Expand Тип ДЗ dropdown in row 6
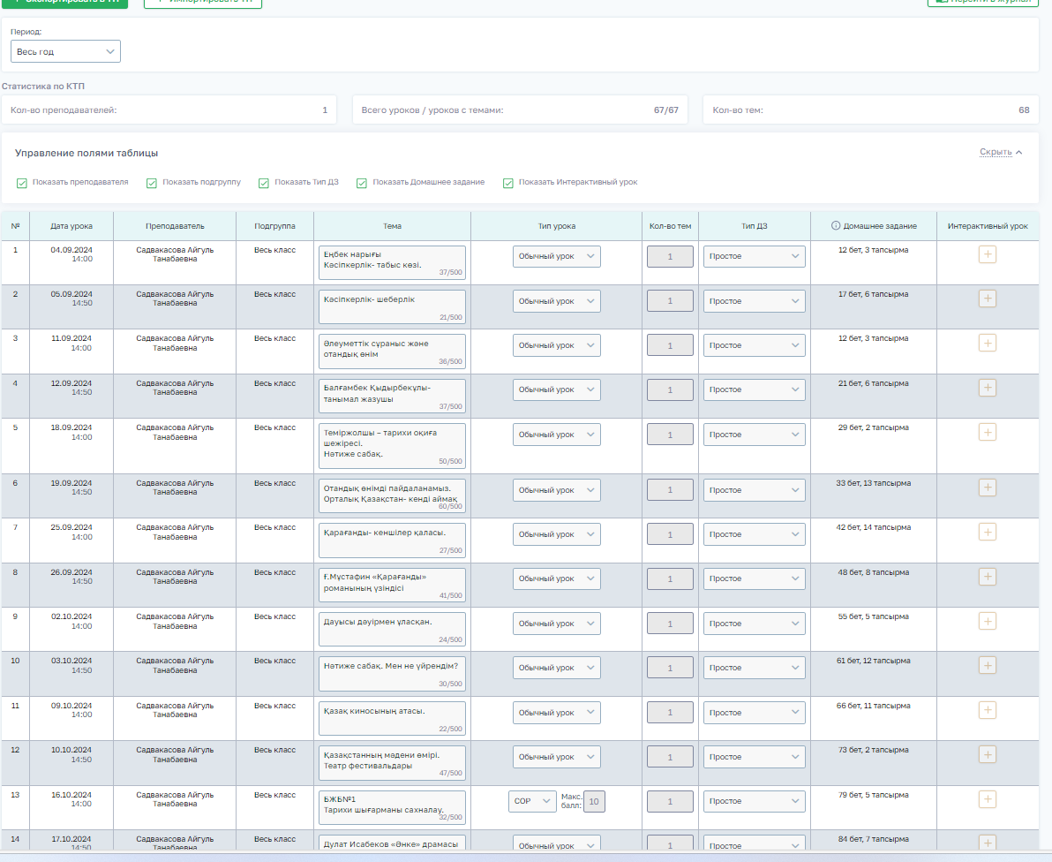Image resolution: width=1052 pixels, height=862 pixels. tap(754, 490)
